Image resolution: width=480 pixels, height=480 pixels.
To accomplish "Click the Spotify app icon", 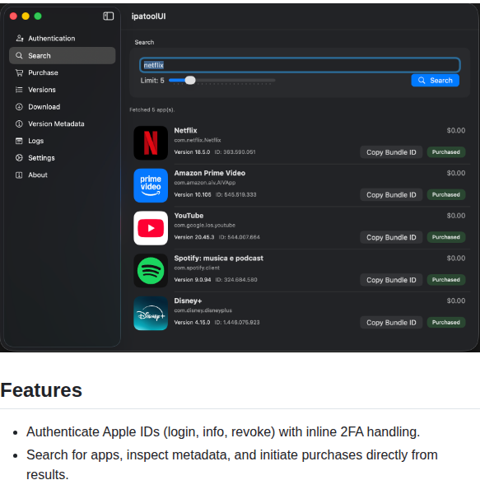I will tap(151, 271).
